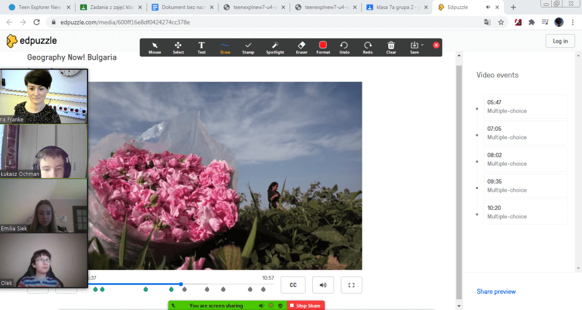Pick the Stamp annotation tool
582x310 pixels.
248,47
